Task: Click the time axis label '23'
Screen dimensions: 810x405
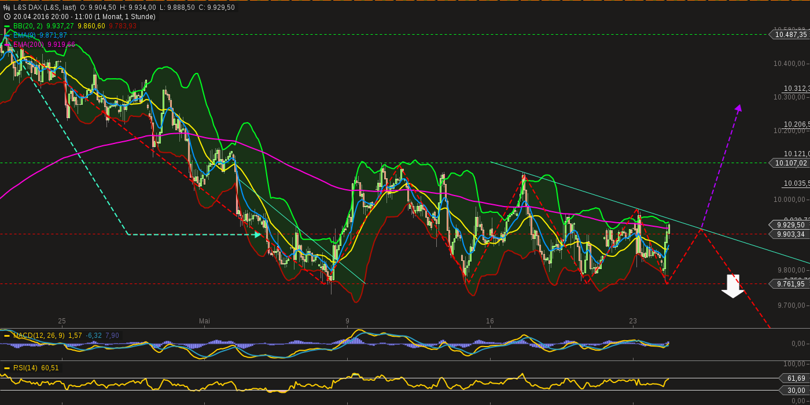Action: click(633, 321)
